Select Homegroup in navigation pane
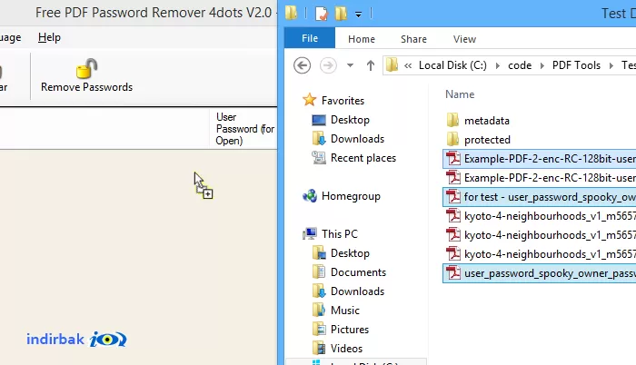 pyautogui.click(x=351, y=196)
